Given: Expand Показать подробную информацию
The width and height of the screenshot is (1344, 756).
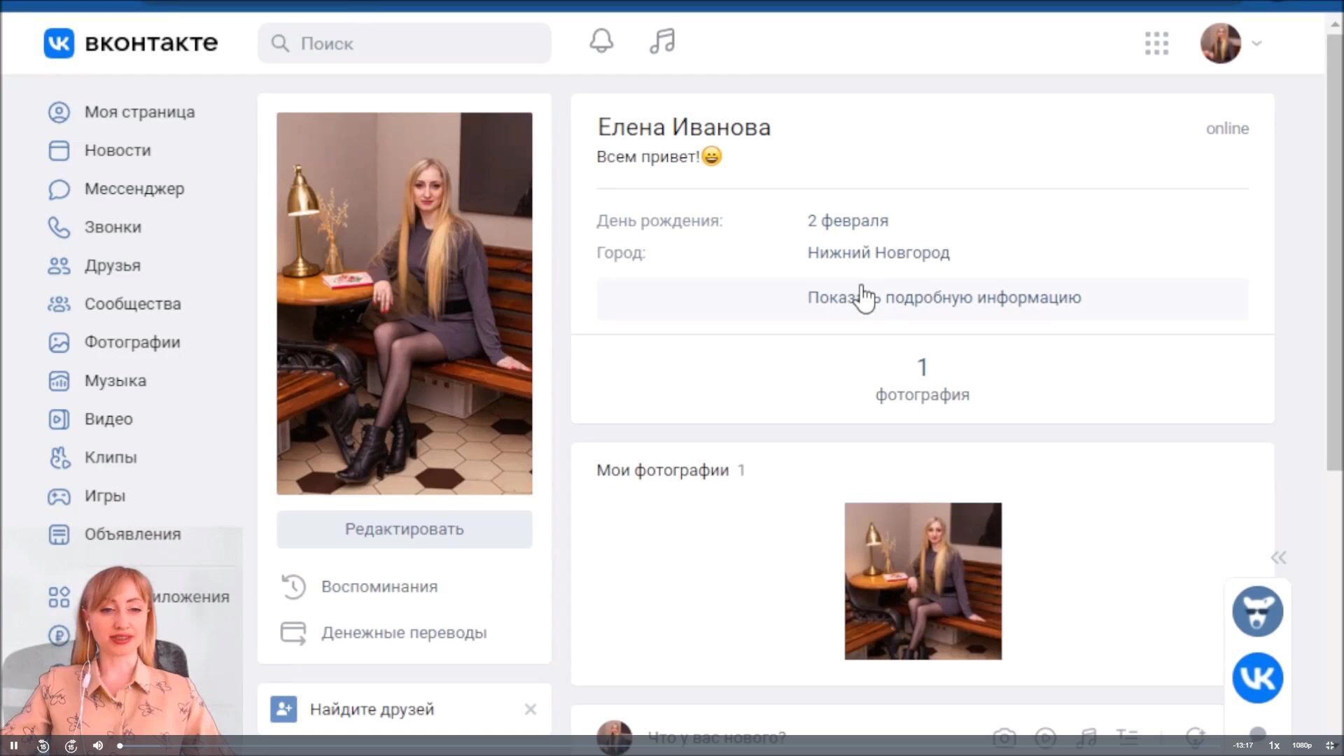Looking at the screenshot, I should point(923,298).
